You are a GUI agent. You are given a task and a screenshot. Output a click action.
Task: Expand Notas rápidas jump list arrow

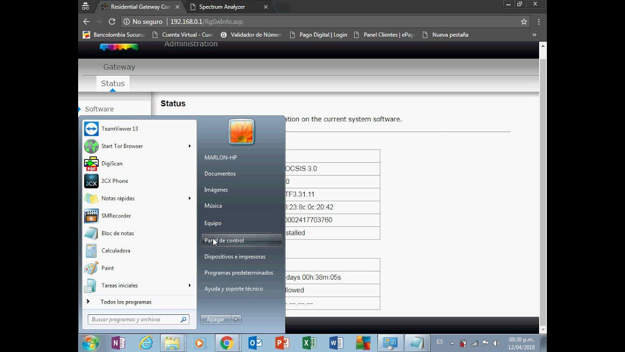coord(189,198)
